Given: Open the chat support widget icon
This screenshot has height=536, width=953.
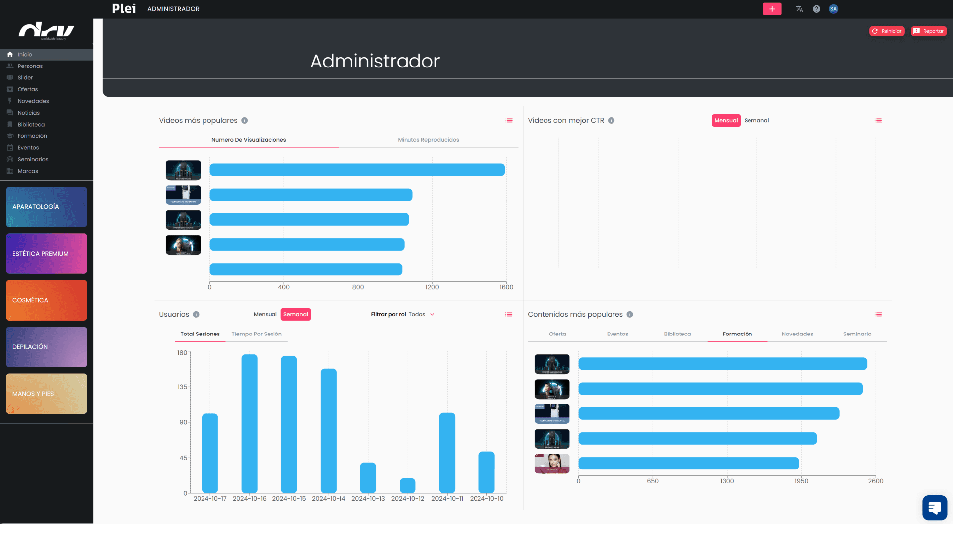Looking at the screenshot, I should coord(934,507).
